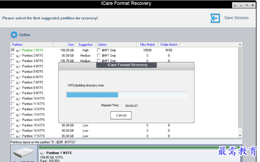Check the Partition 2 NTFS checkbox
This screenshot has width=260, height=162.
13,55
